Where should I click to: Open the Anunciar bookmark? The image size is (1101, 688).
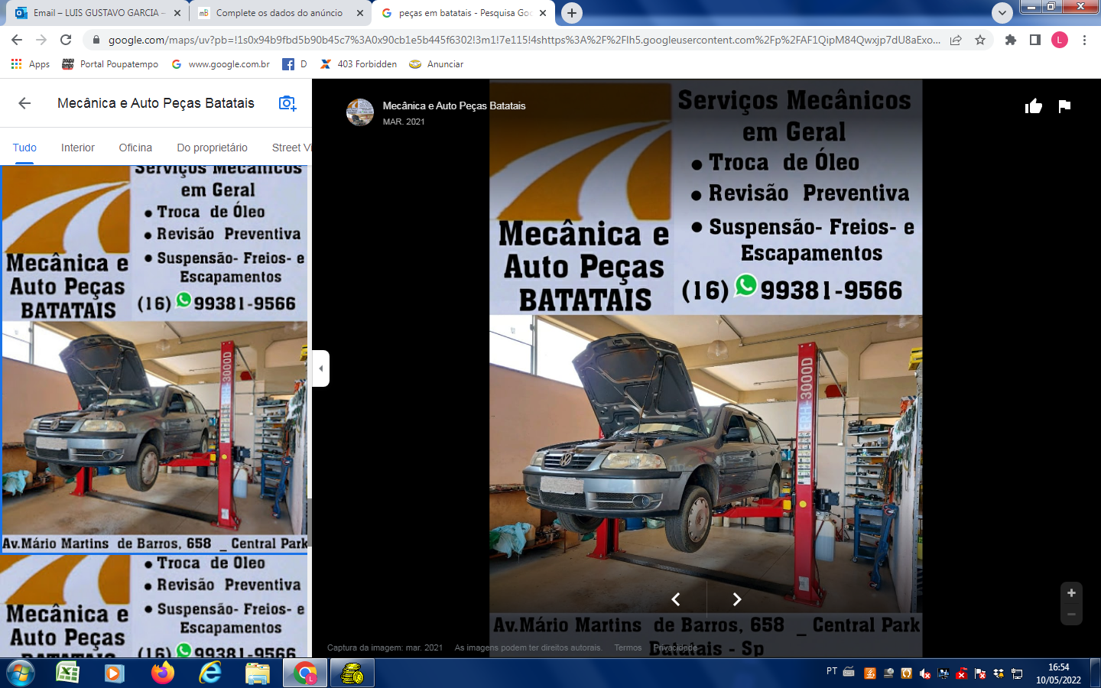click(437, 64)
